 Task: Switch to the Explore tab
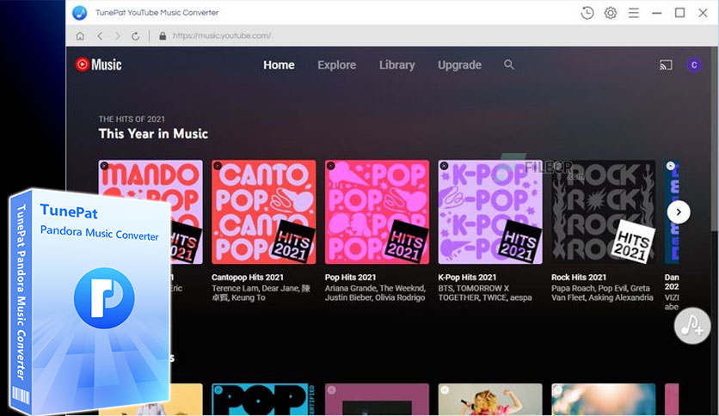point(336,65)
